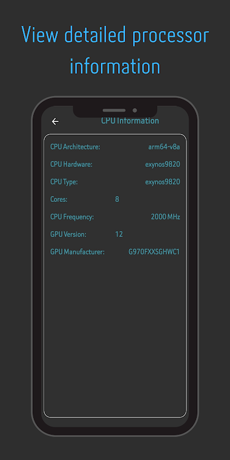
Task: Click the Cores label
Action: pos(59,200)
